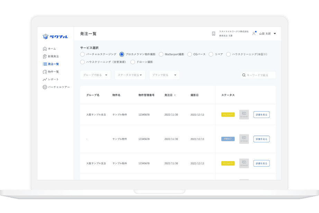Expand the ステータスで絞る filter
The width and height of the screenshot is (319, 213).
(130, 75)
